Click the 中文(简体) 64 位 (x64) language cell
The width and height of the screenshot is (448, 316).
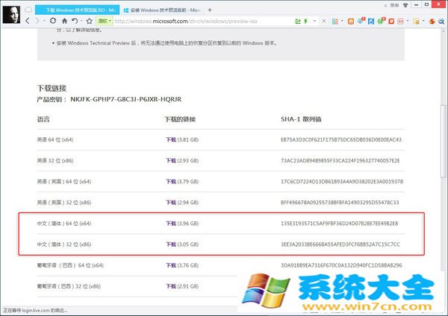tap(64, 224)
